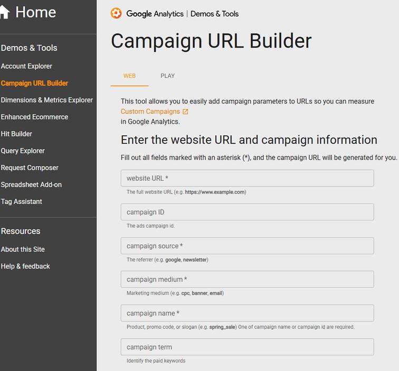Select the WEB tab
This screenshot has width=399, height=371.
129,76
